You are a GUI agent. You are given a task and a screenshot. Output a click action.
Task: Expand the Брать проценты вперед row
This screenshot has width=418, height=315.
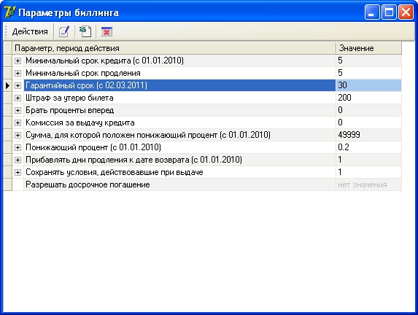[x=18, y=110]
